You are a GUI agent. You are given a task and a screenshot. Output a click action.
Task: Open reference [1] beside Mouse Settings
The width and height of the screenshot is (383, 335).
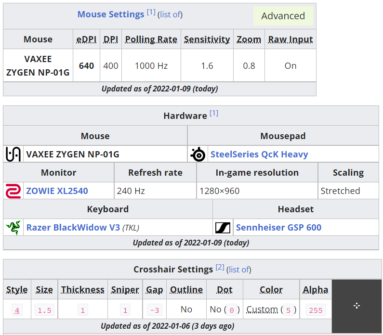[x=151, y=12]
